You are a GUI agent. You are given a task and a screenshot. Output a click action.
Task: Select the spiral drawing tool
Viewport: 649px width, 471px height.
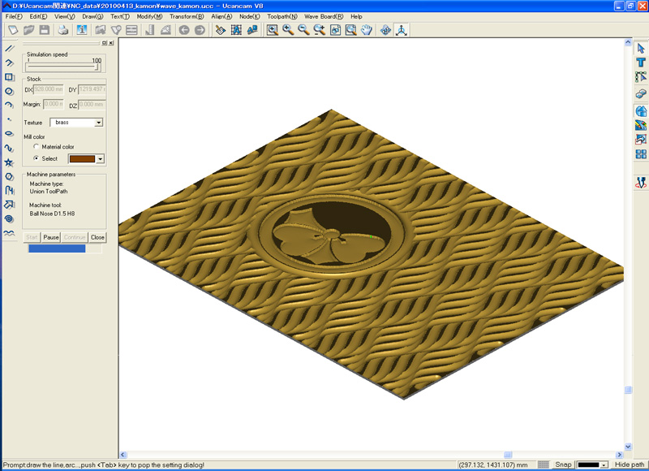10,218
